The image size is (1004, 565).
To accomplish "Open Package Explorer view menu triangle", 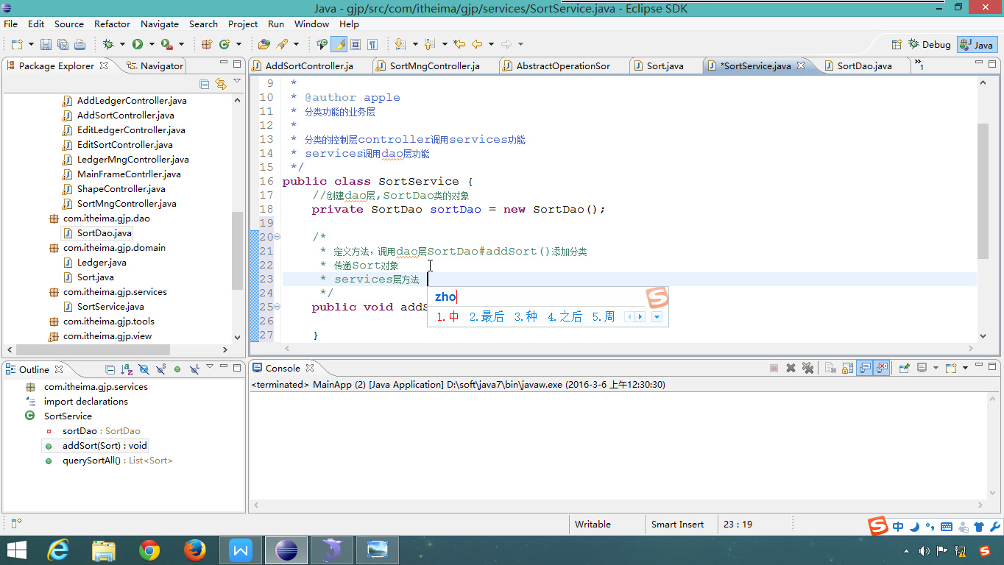I will point(237,82).
